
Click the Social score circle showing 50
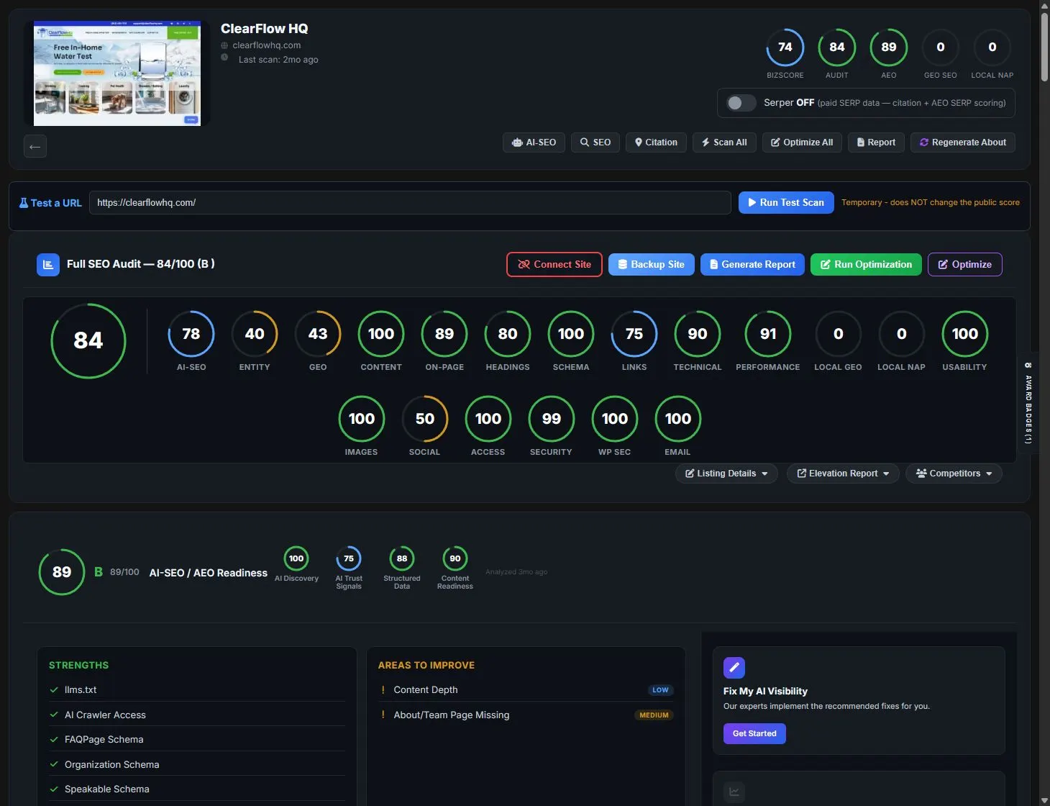[x=424, y=419]
